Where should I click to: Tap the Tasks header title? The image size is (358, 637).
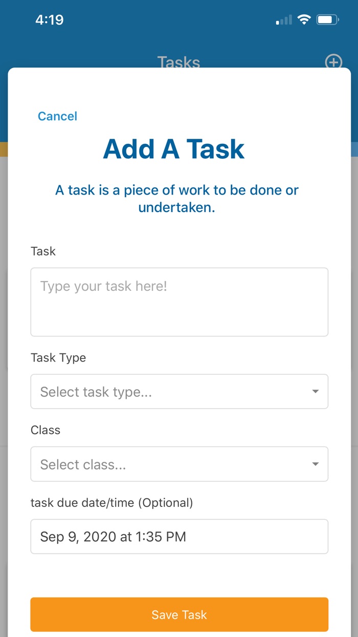178,62
